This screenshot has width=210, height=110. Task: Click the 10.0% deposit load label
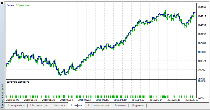[201, 81]
